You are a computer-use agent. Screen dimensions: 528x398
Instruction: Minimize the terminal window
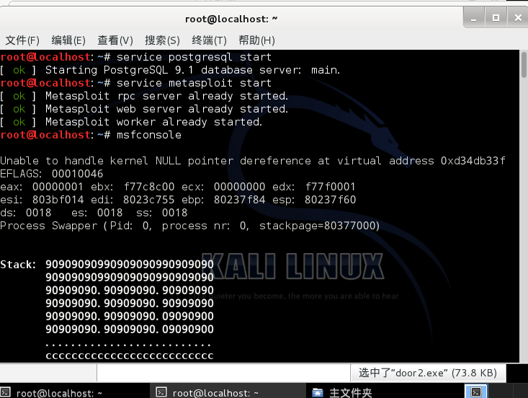click(x=474, y=18)
